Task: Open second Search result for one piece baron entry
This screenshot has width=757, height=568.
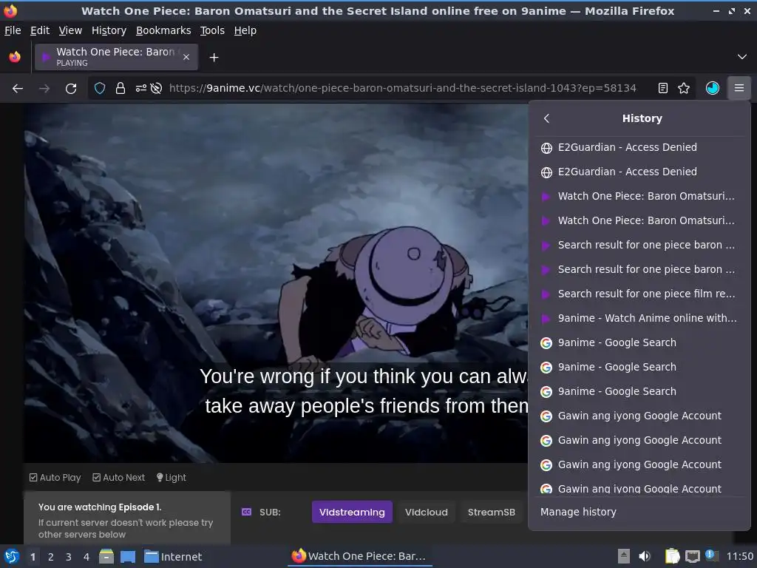Action: (x=639, y=269)
